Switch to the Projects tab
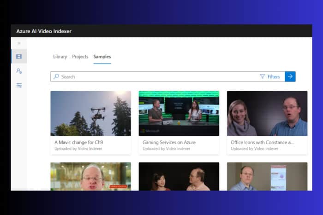Screen dimensions: 323x215 point(80,57)
